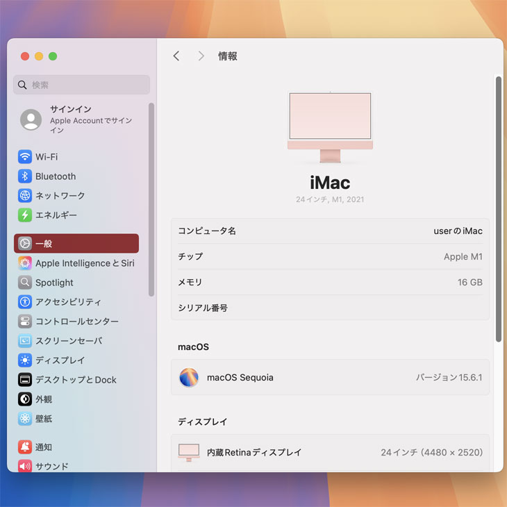Click the サインイン label

click(x=70, y=109)
